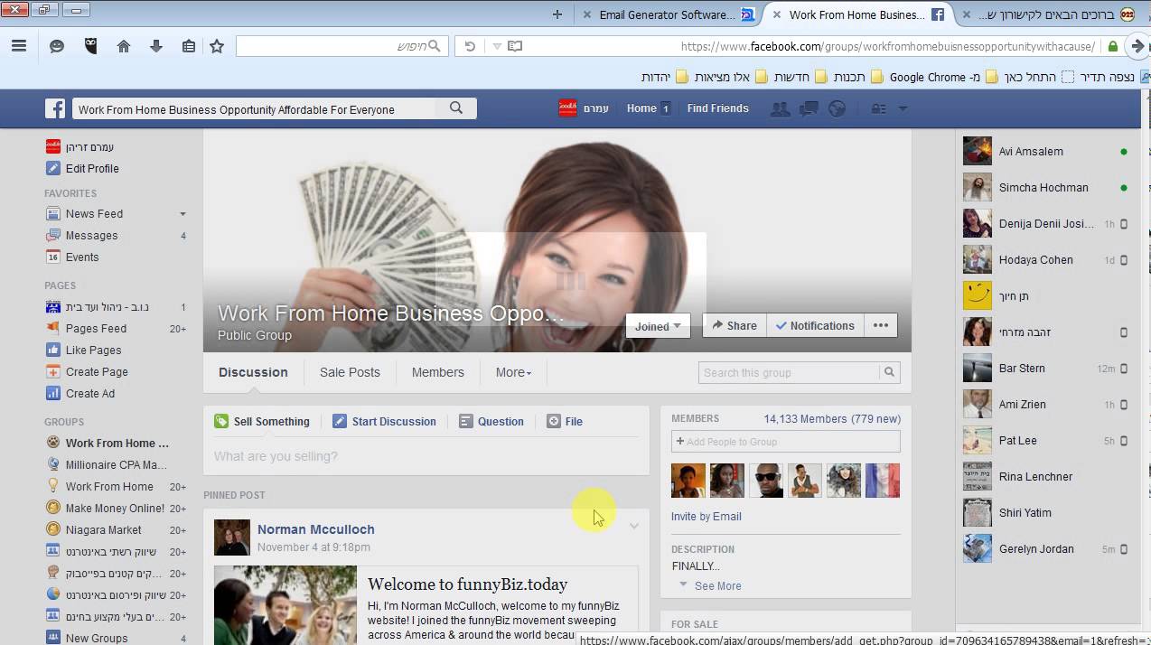1151x645 pixels.
Task: Open the browser hamburger menu
Action: (19, 46)
